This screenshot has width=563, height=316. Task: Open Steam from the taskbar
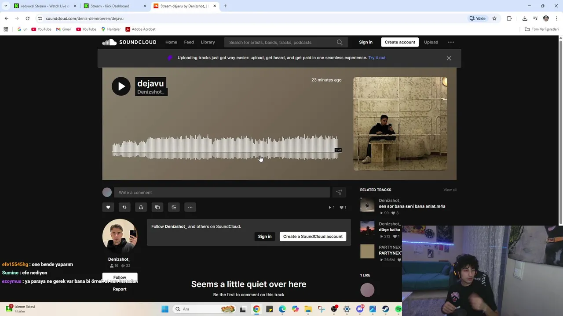click(x=386, y=309)
